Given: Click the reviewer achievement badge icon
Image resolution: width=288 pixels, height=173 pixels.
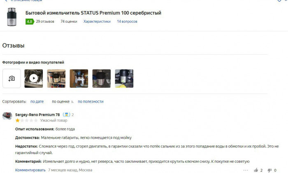Looking at the screenshot, I should (x=67, y=115).
